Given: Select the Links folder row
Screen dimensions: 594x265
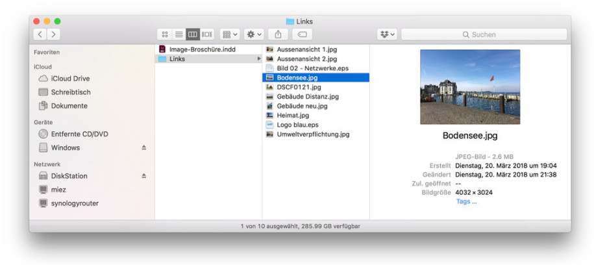Looking at the screenshot, I should [208, 58].
